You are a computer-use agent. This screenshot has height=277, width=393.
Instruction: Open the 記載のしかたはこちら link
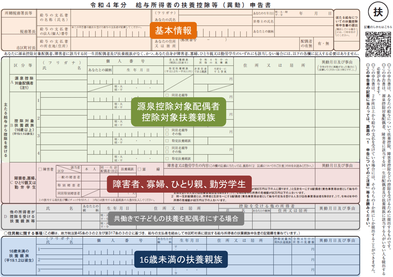pos(378,27)
